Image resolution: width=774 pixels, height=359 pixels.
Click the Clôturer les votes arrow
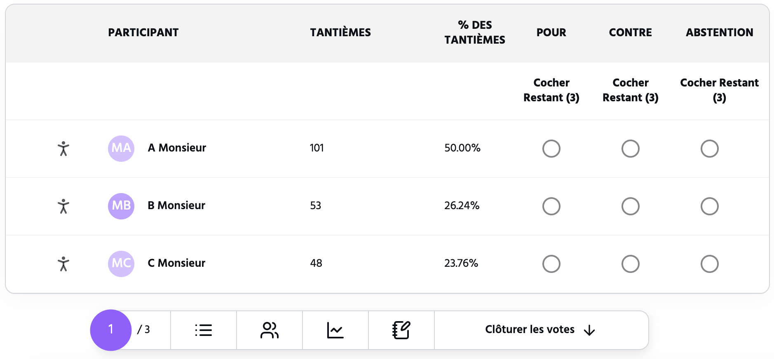pyautogui.click(x=590, y=330)
